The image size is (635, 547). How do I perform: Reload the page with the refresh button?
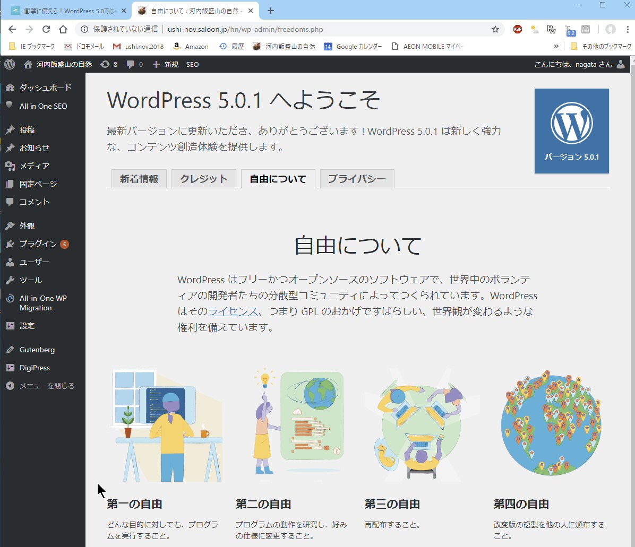tap(46, 29)
